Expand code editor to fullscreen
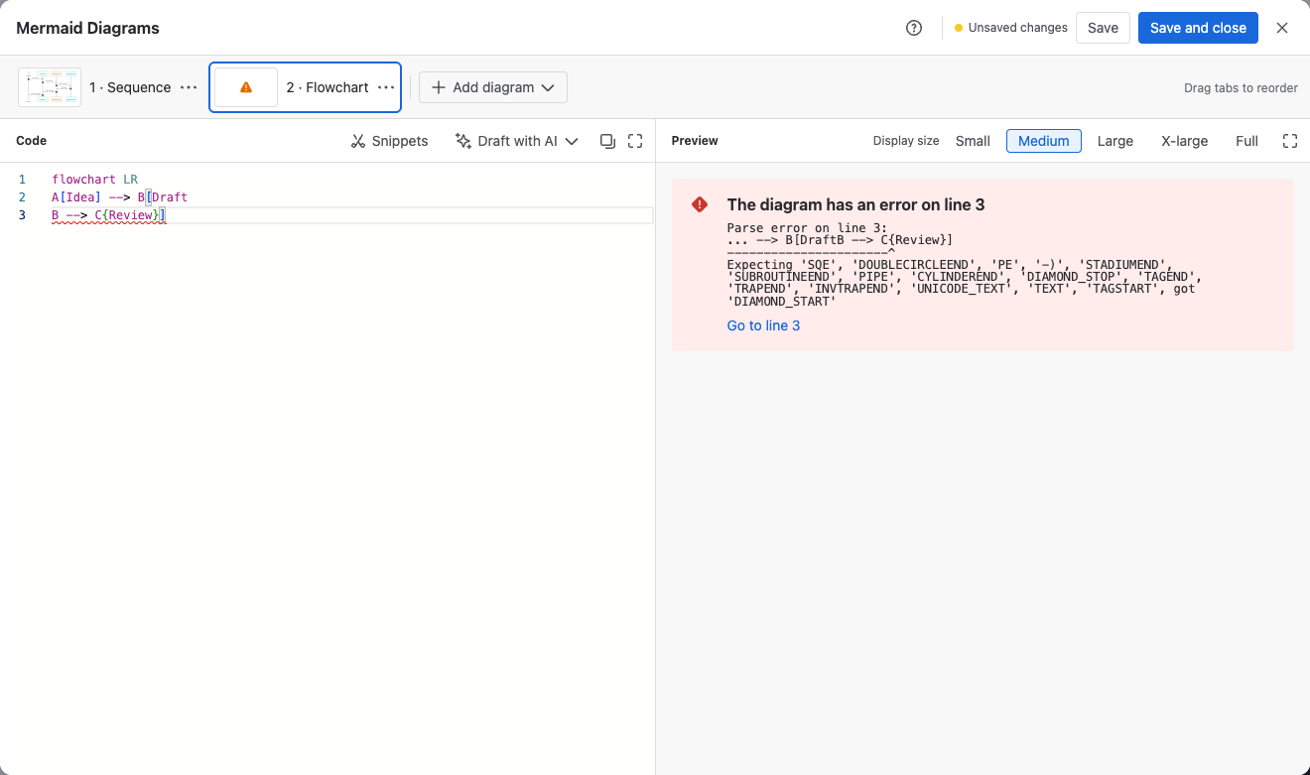Screen dimensions: 1310x775 635,141
